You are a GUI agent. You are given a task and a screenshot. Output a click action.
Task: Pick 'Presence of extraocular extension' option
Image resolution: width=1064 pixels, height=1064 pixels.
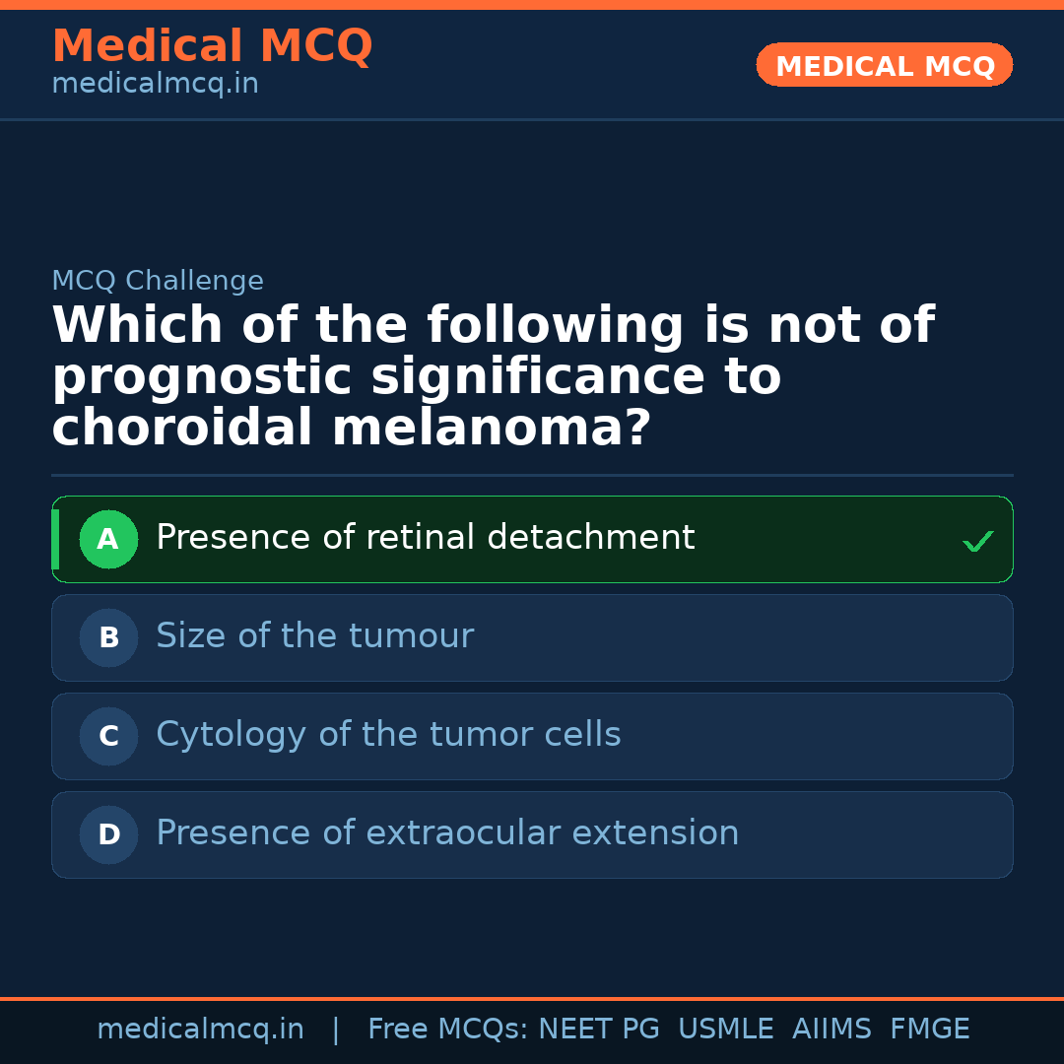pyautogui.click(x=447, y=833)
